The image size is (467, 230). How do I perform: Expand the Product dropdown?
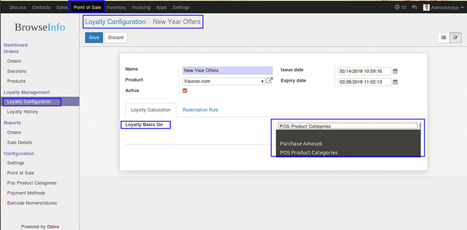point(223,81)
